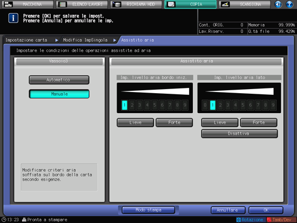Click the Modo stampa button
This screenshot has width=297, height=223.
point(148,210)
